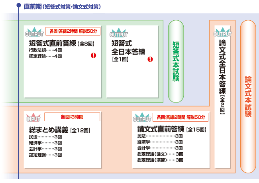Viewport: 259px width, 183px height.
Task: Click red exclamation icon in 短答式直前答練 card
Action: pyautogui.click(x=94, y=56)
